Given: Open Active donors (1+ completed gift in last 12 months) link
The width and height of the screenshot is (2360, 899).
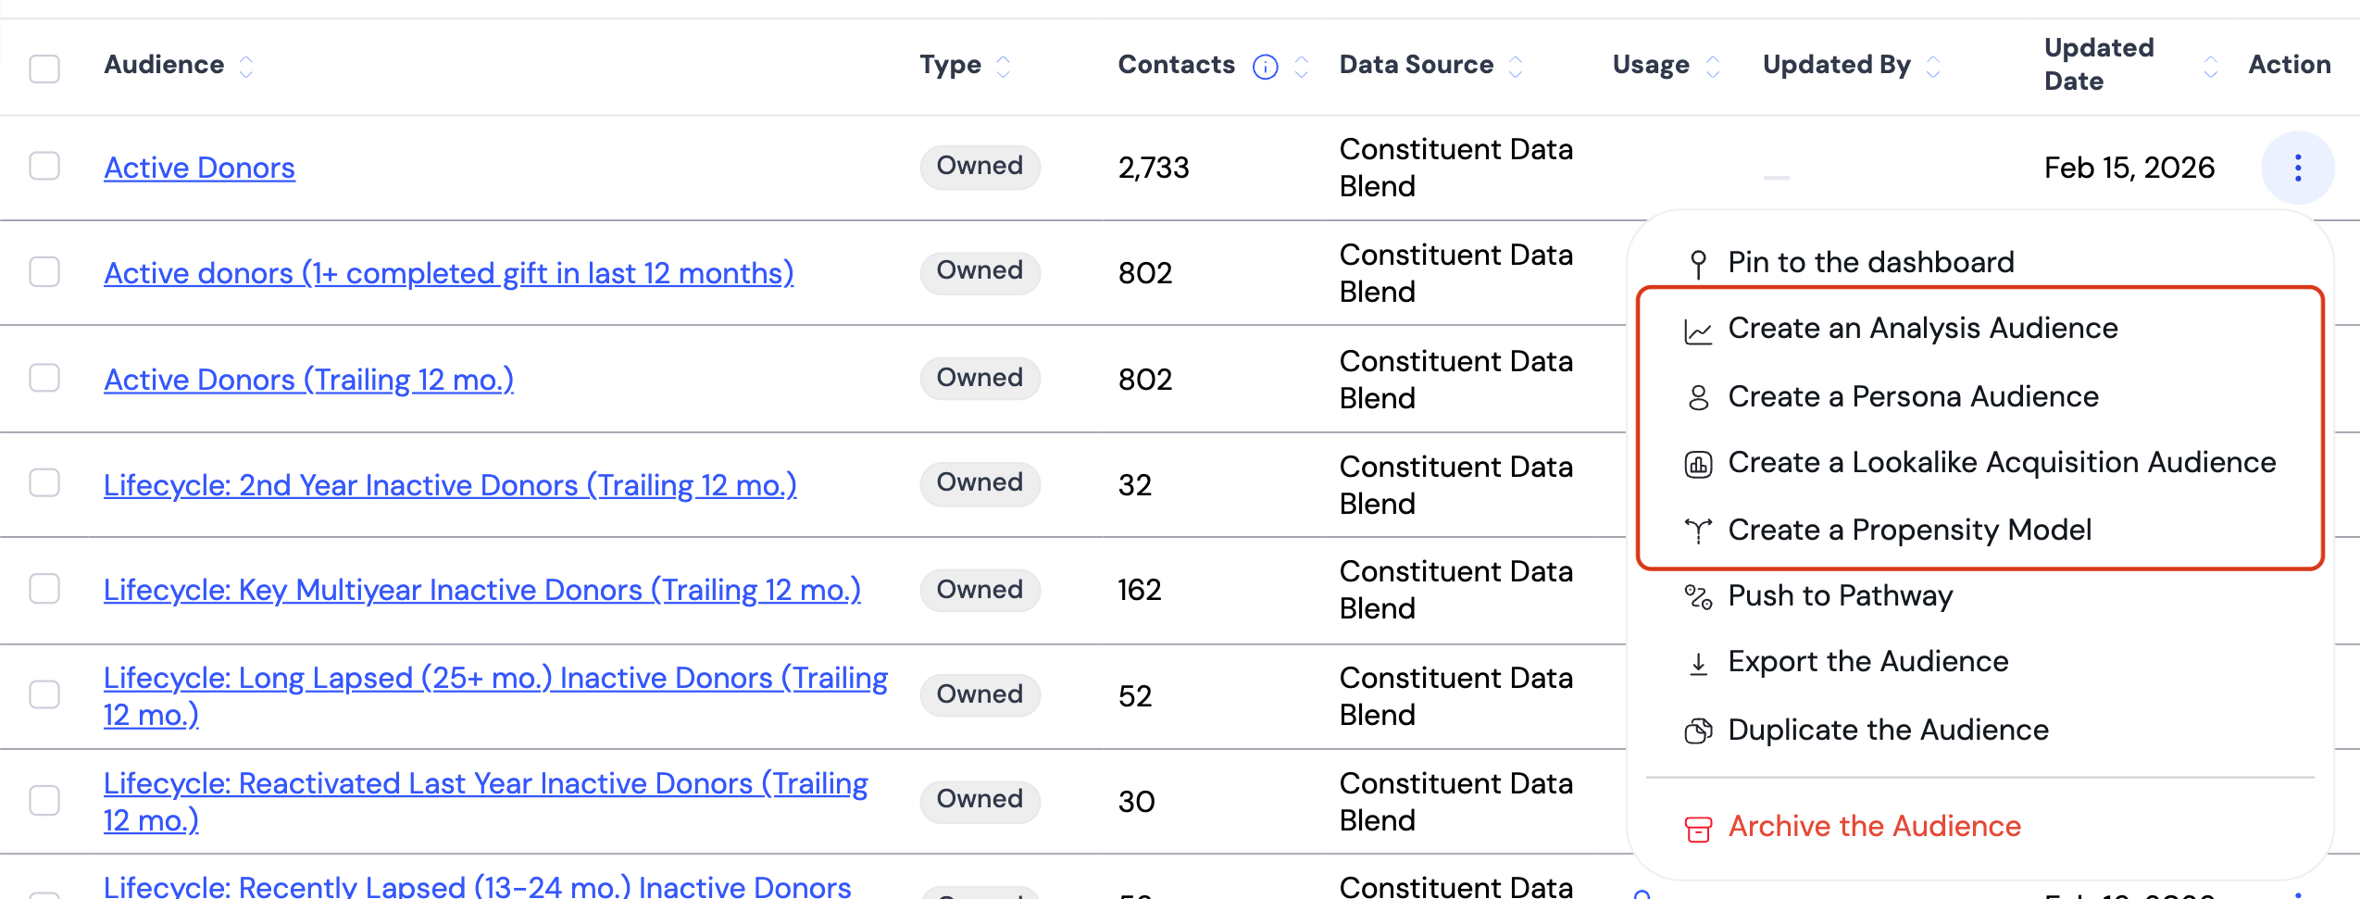Looking at the screenshot, I should [448, 273].
